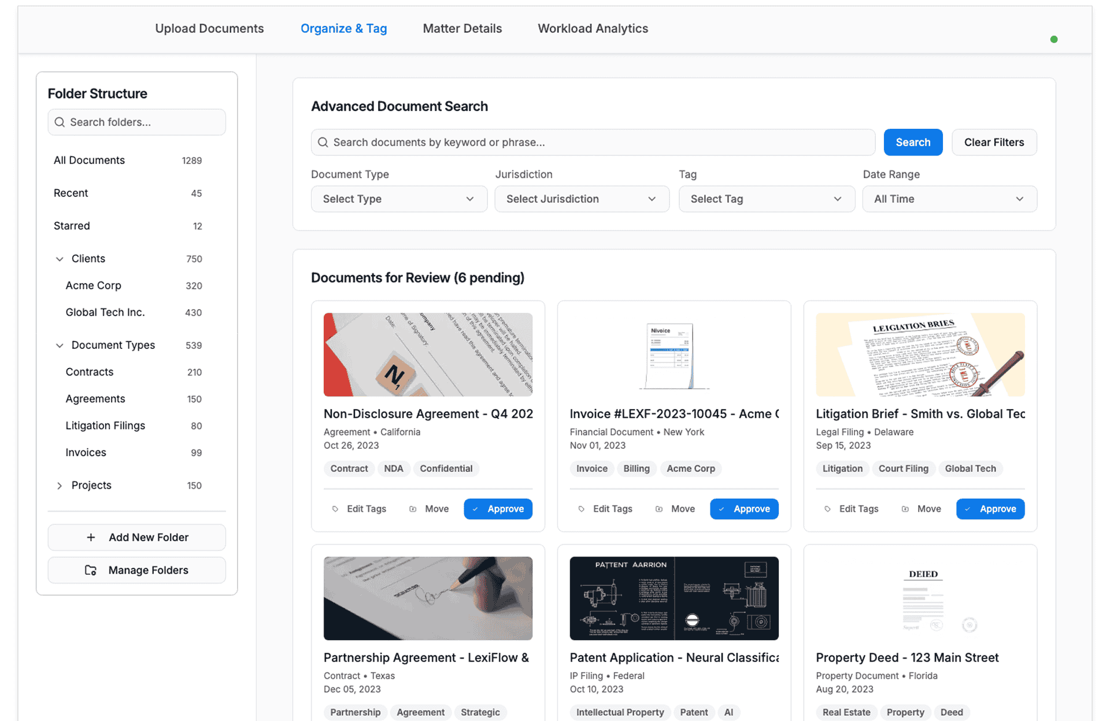This screenshot has width=1110, height=721.
Task: Go to the Matter Details tab
Action: pos(462,28)
